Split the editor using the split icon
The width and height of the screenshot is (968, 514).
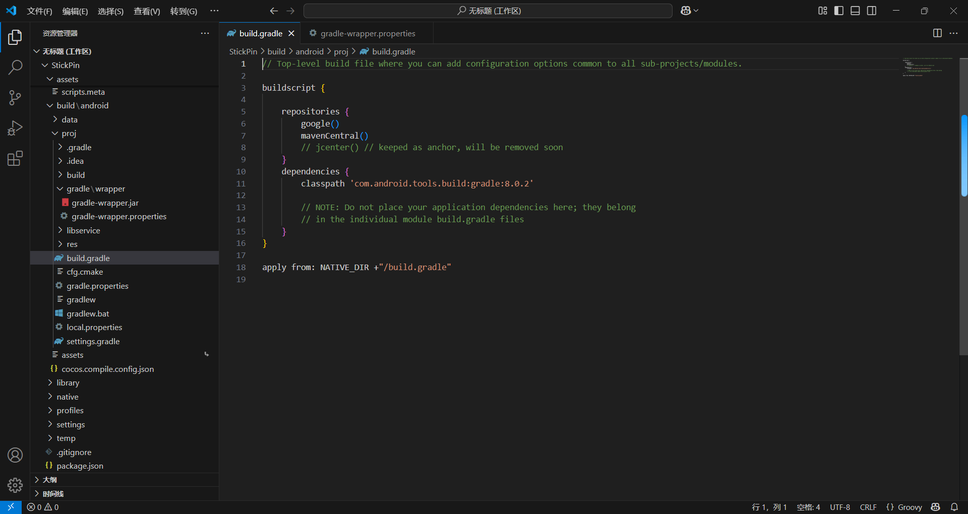coord(937,33)
